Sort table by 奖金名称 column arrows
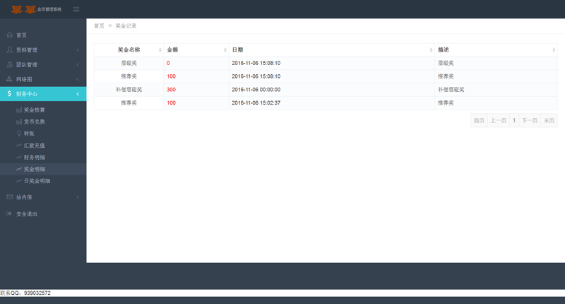This screenshot has width=565, height=304. pyautogui.click(x=160, y=49)
